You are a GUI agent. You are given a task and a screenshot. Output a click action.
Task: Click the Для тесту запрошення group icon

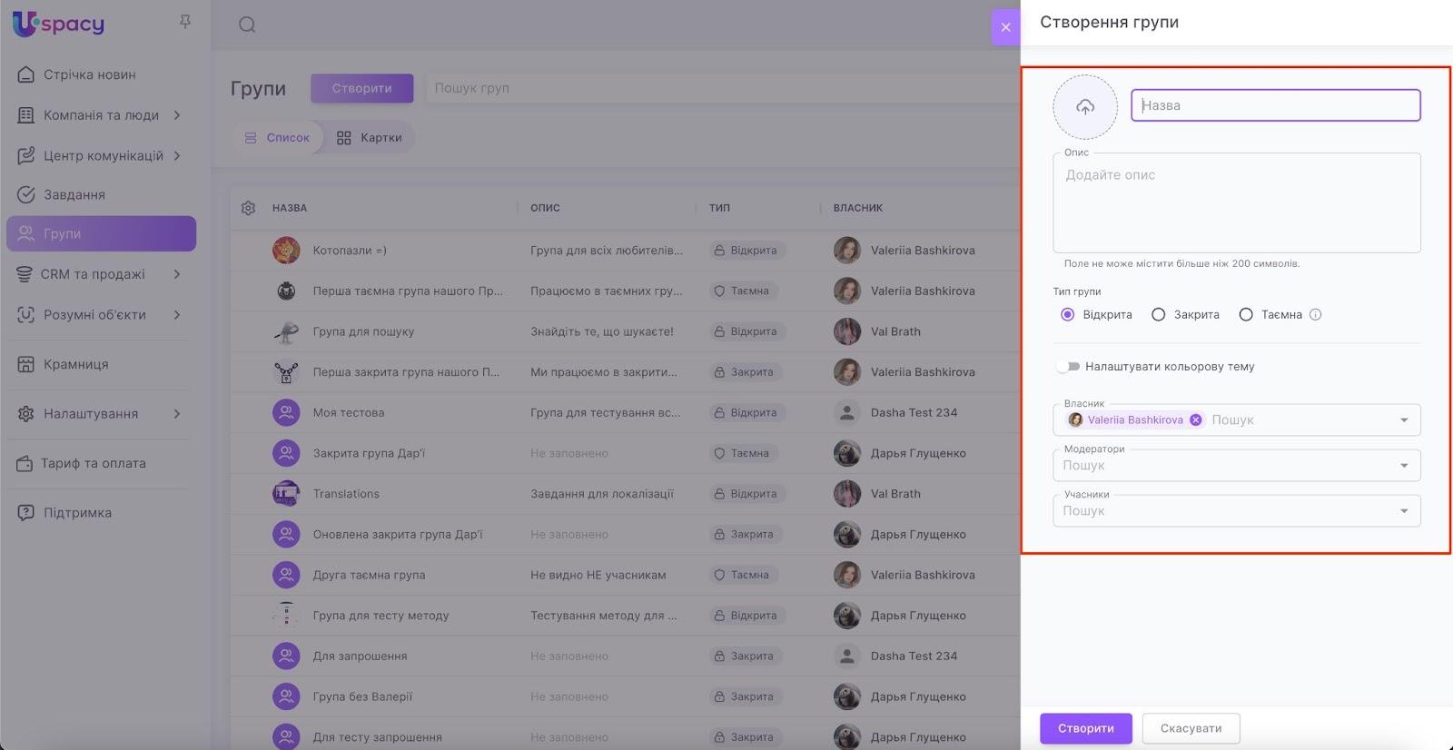click(286, 736)
